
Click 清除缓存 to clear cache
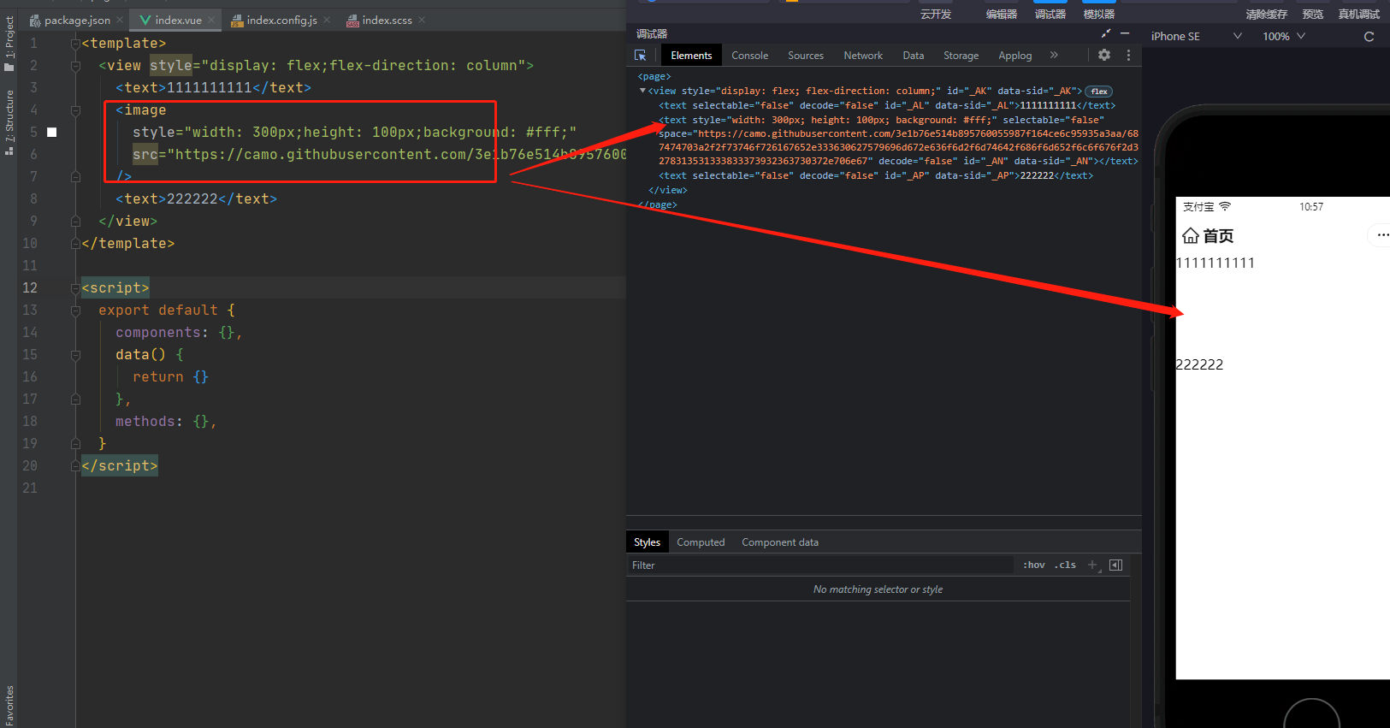(x=1267, y=14)
